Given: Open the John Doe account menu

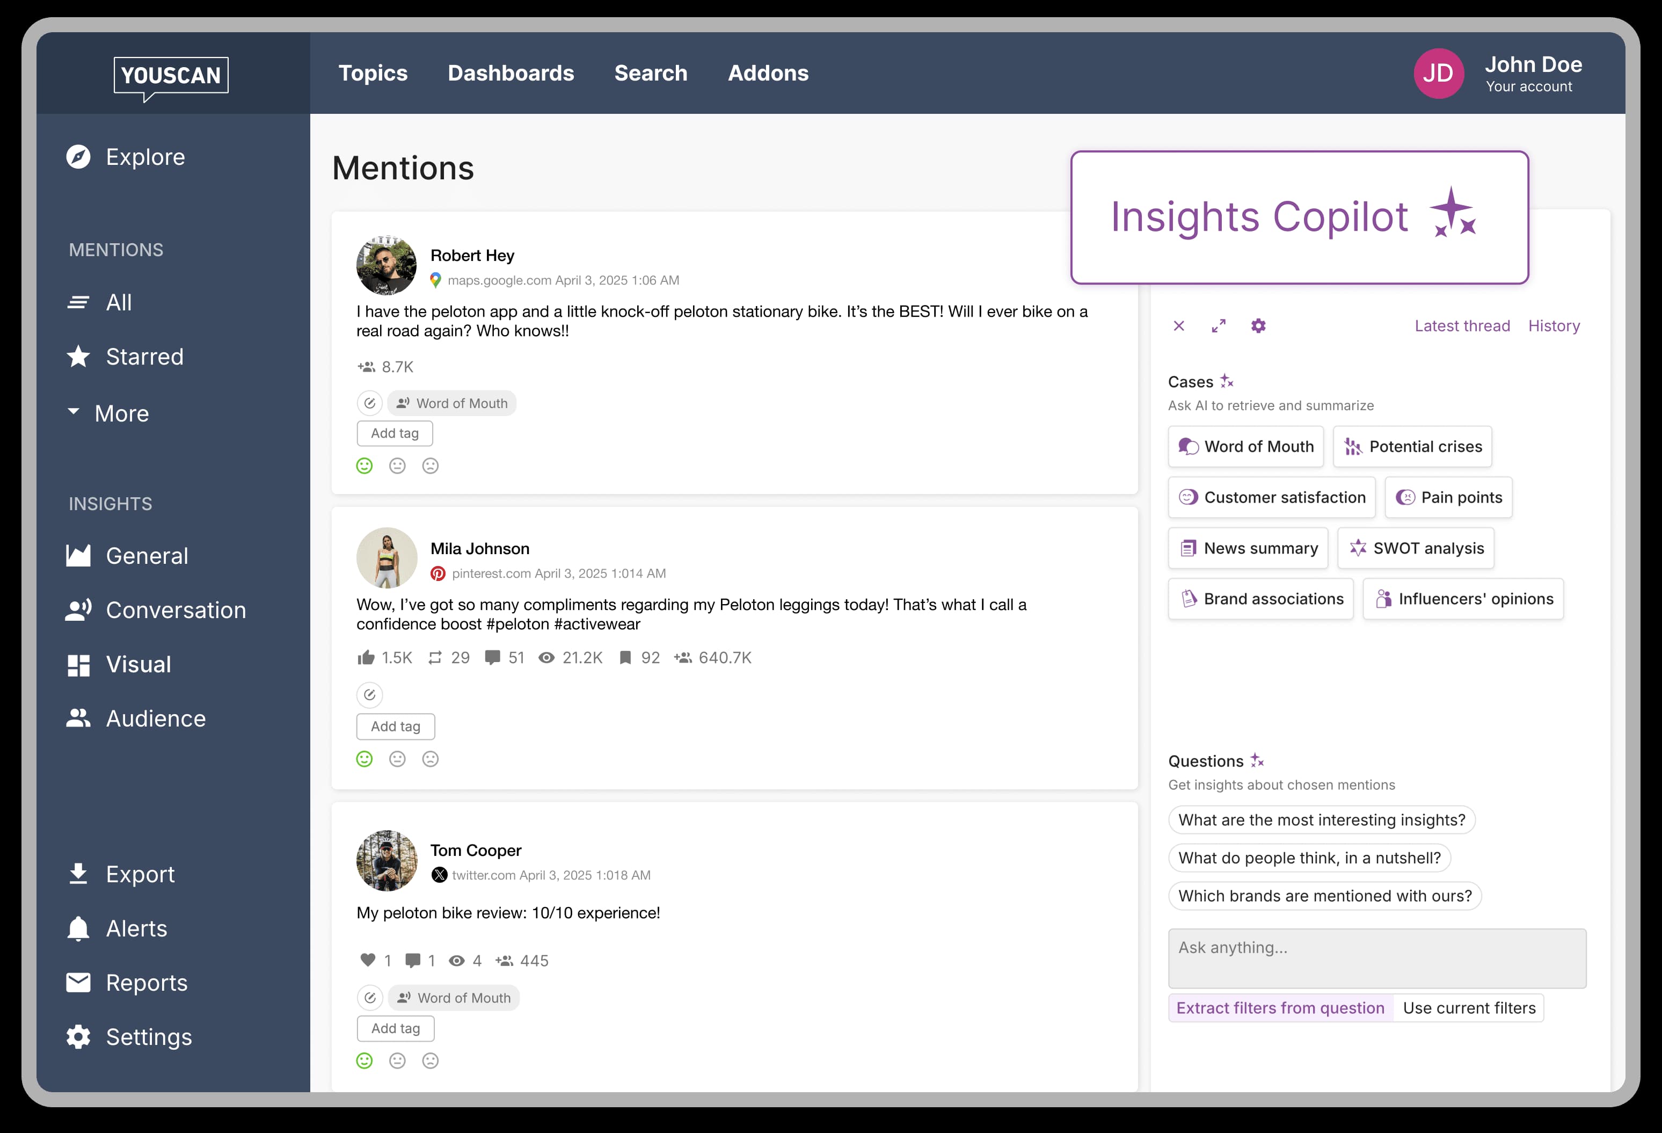Looking at the screenshot, I should point(1440,73).
